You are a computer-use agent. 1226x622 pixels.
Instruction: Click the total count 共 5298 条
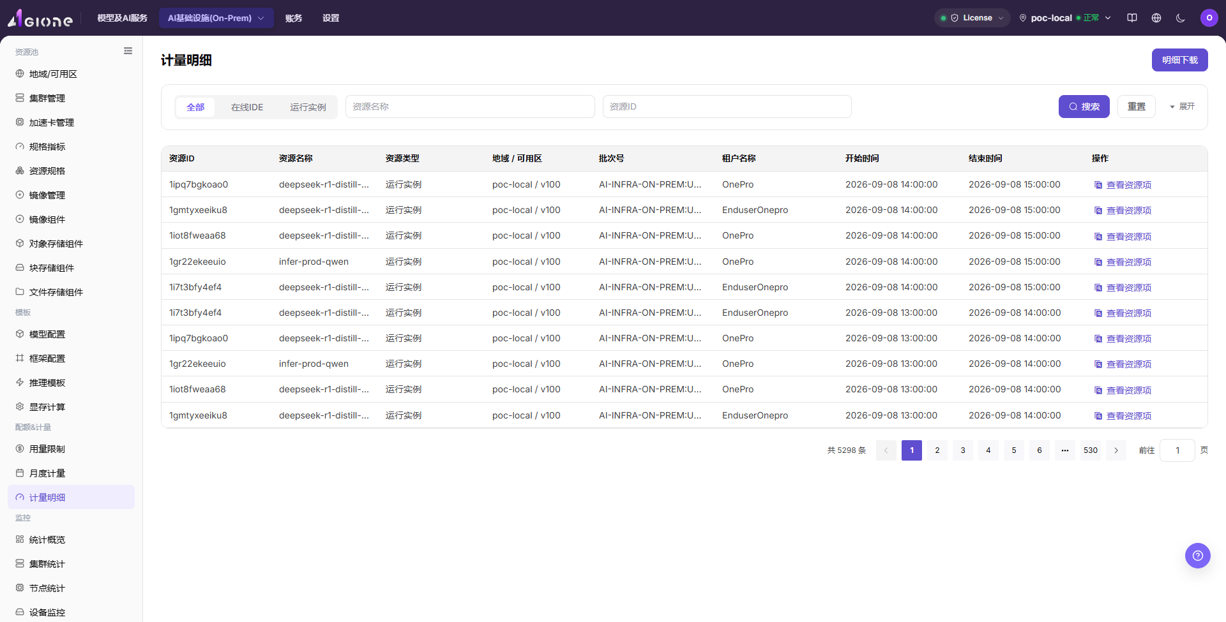[x=847, y=450]
